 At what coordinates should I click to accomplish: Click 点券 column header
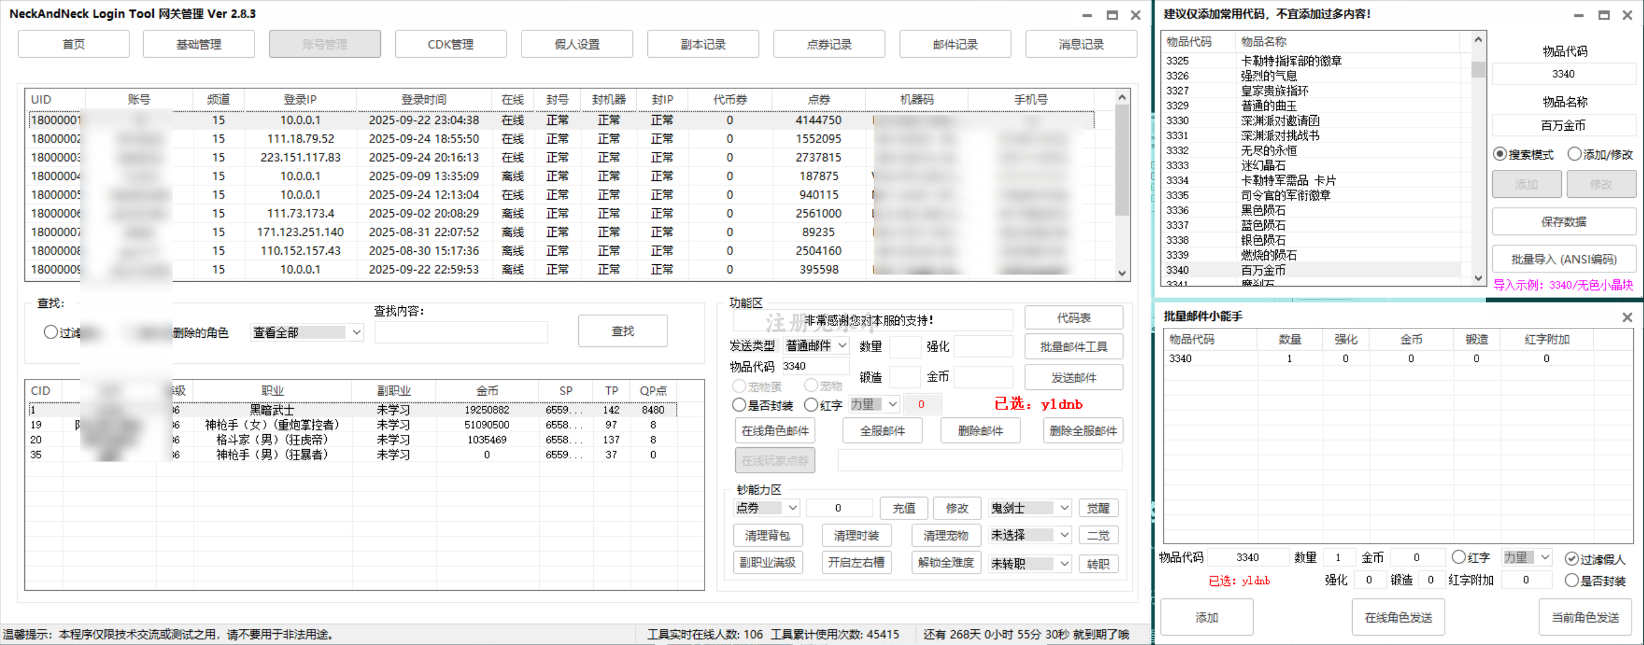(x=818, y=100)
